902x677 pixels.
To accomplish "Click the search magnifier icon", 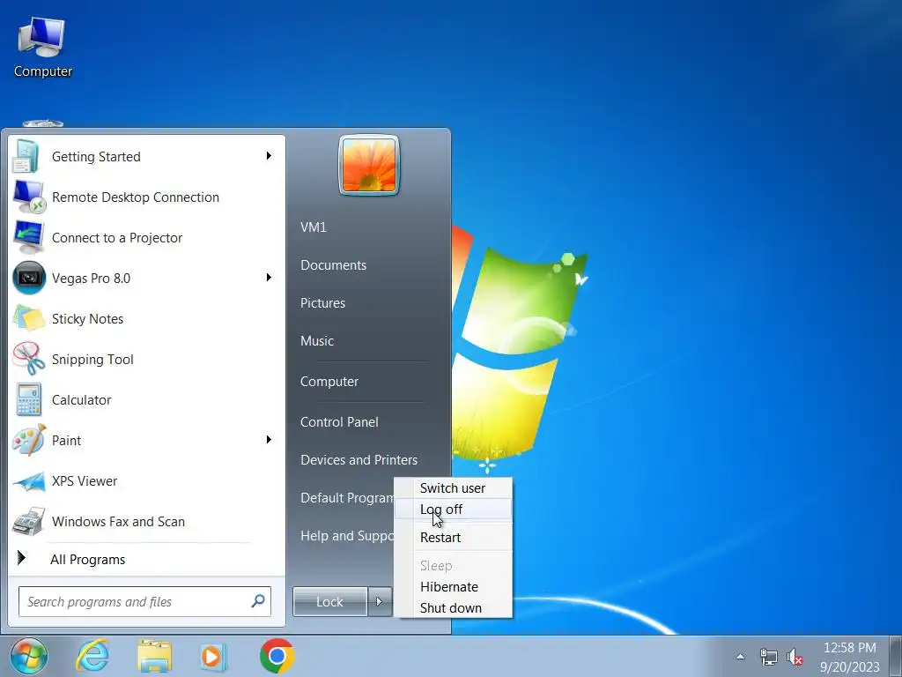I will [x=258, y=601].
